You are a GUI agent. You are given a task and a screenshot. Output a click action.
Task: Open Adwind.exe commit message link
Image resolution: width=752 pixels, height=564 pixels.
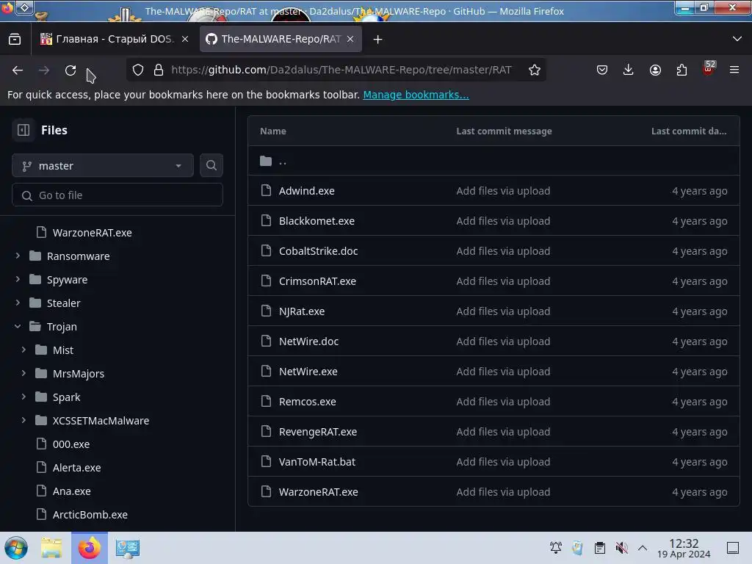[503, 191]
